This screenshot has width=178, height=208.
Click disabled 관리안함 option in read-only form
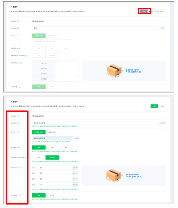point(52,55)
